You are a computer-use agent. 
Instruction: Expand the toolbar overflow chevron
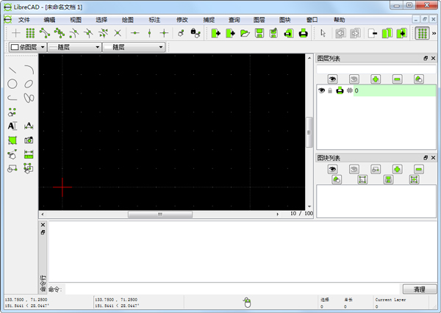click(434, 33)
